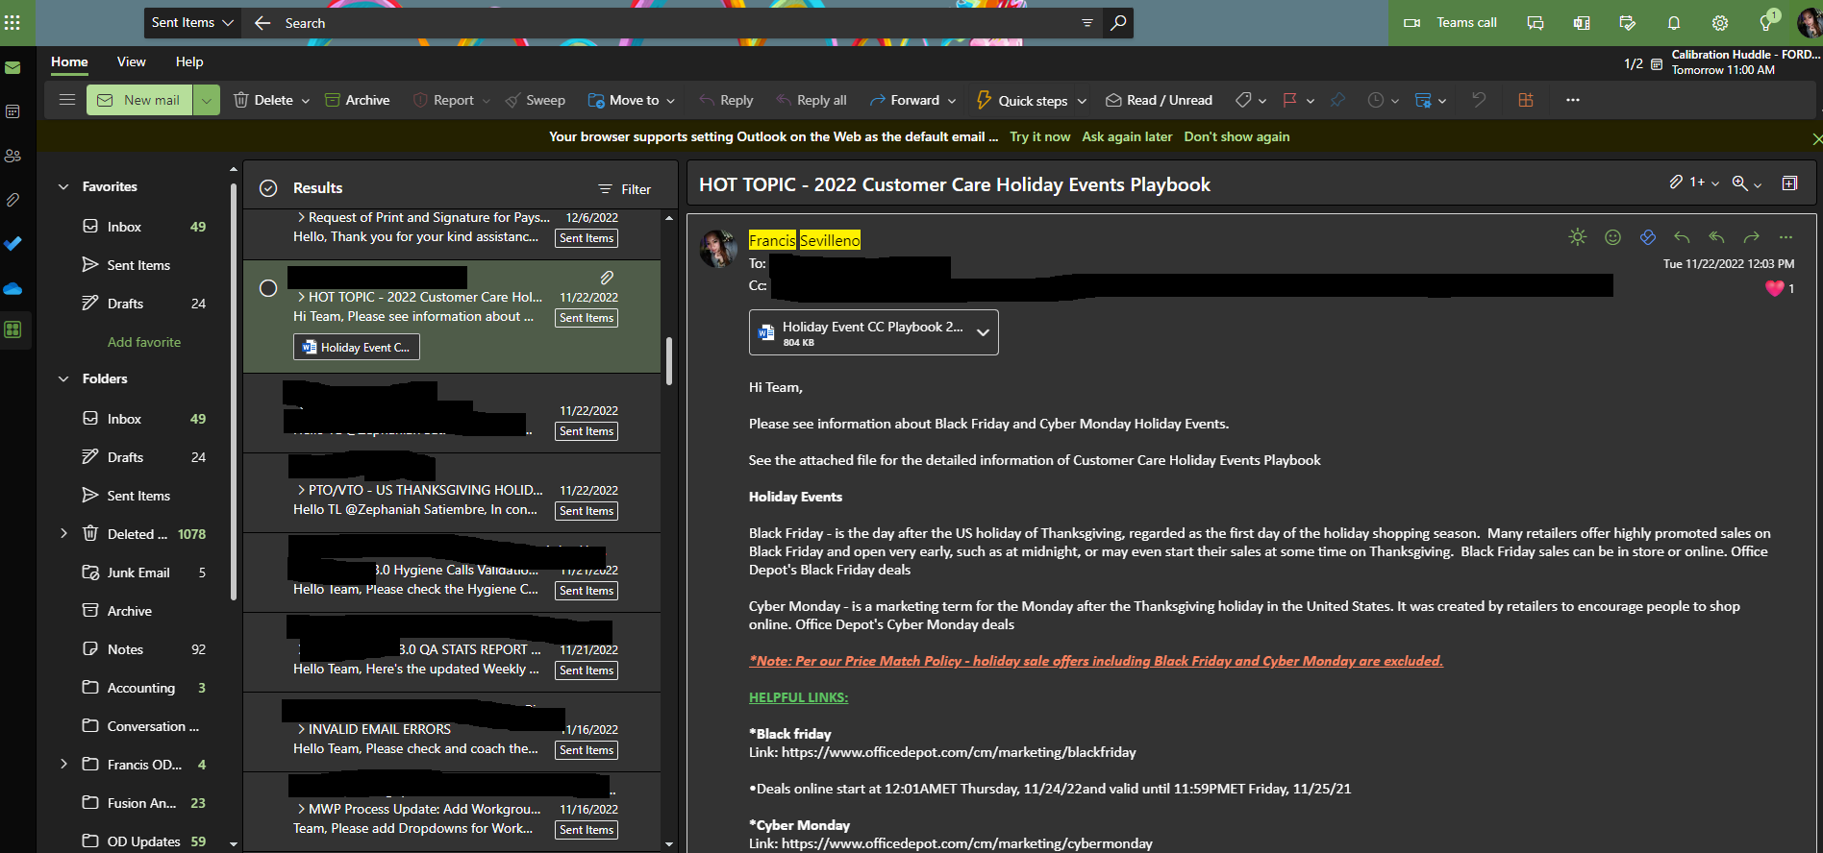Open attachment options for Holiday Event CC Playbook
This screenshot has height=853, width=1823.
point(983,332)
